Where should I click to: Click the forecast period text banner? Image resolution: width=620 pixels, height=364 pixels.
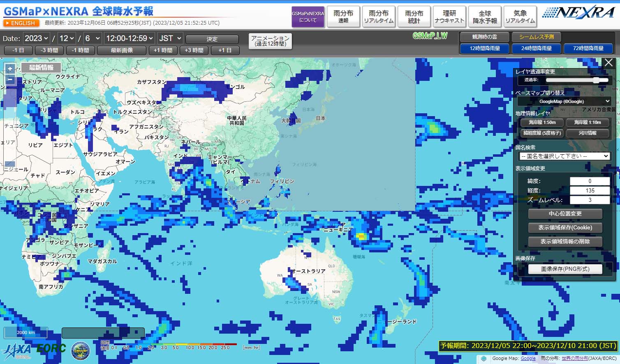click(528, 346)
